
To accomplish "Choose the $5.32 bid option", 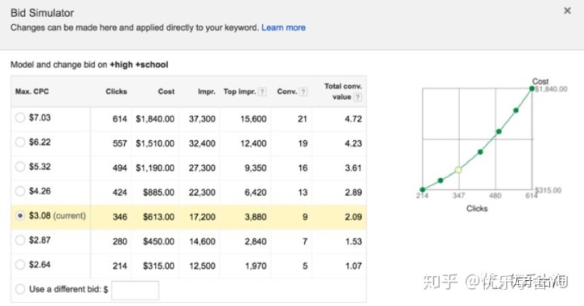I will 20,167.
